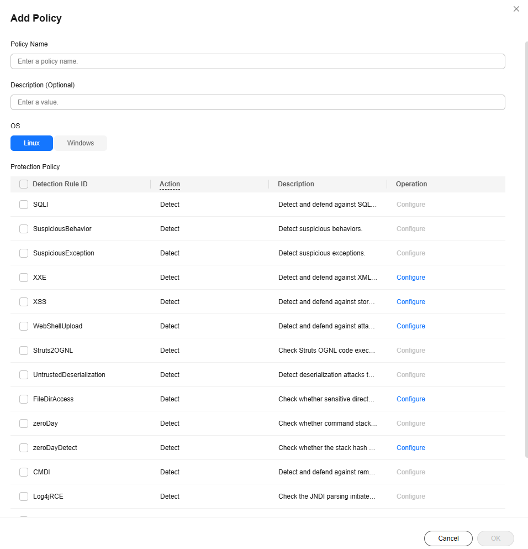This screenshot has width=528, height=549.
Task: Focus the Description input field
Action: click(x=258, y=102)
